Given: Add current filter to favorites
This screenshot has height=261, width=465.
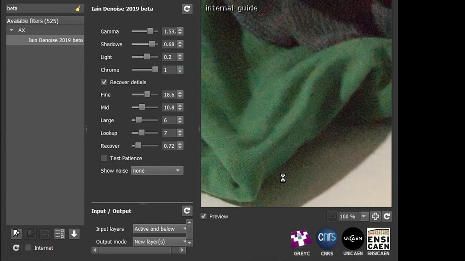Looking at the screenshot, I should coord(16,233).
